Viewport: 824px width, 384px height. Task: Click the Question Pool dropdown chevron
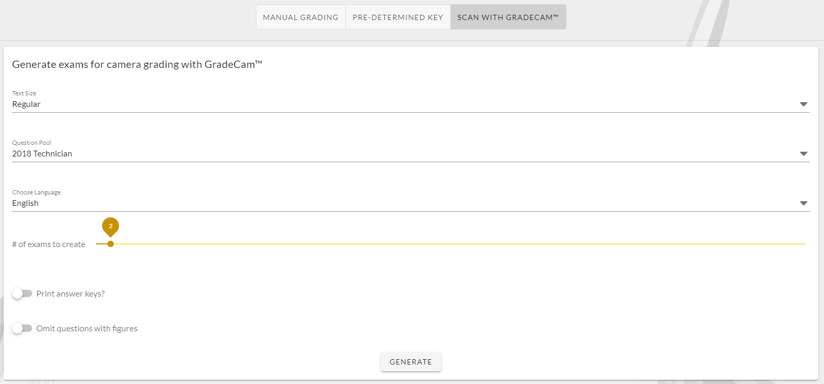tap(803, 153)
